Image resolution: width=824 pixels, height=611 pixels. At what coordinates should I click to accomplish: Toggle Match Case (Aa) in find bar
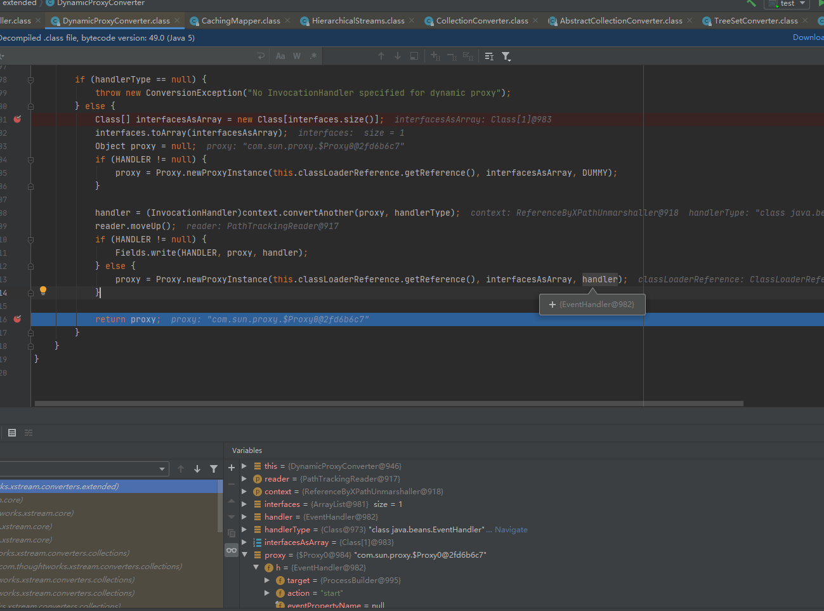pyautogui.click(x=280, y=56)
